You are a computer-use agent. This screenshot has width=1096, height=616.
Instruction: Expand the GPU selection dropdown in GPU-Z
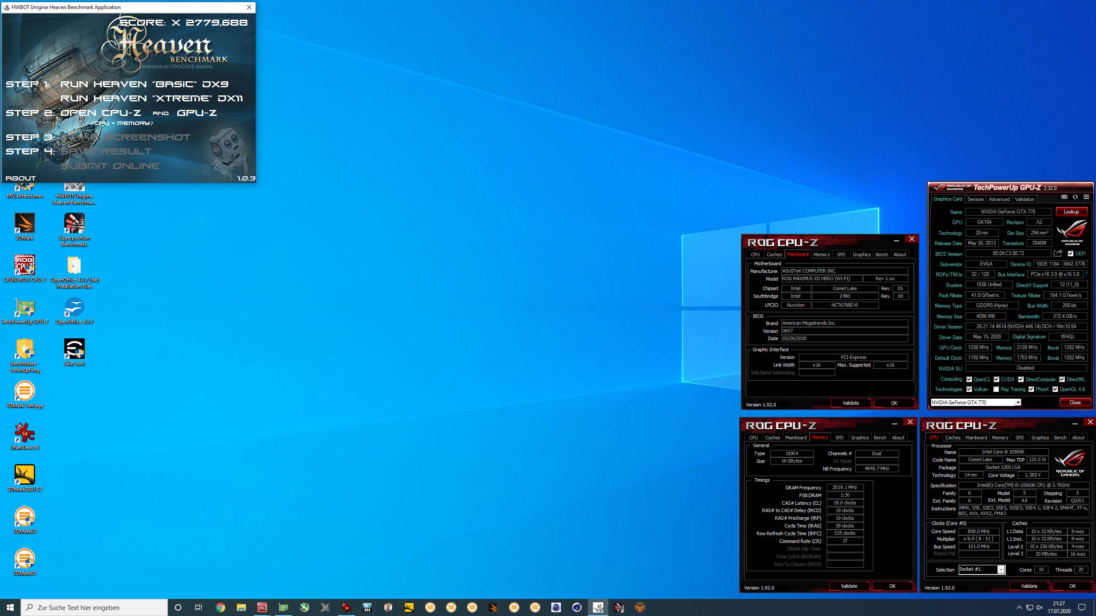[x=1018, y=403]
